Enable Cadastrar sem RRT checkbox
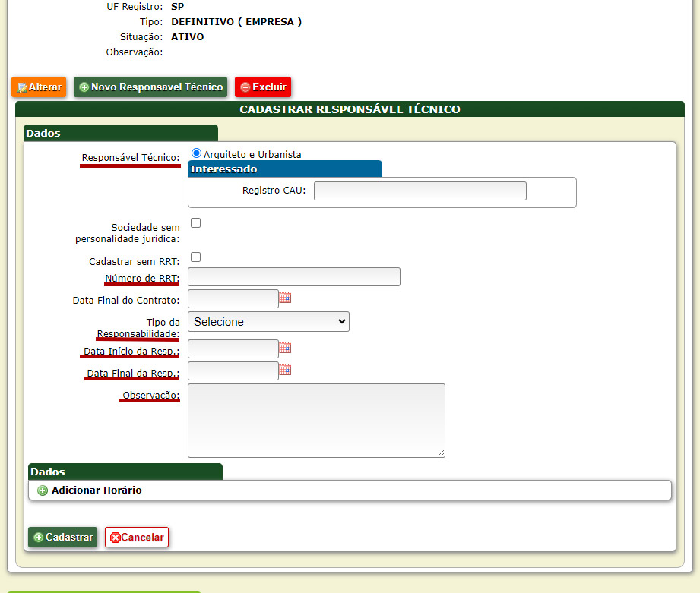 tap(195, 257)
